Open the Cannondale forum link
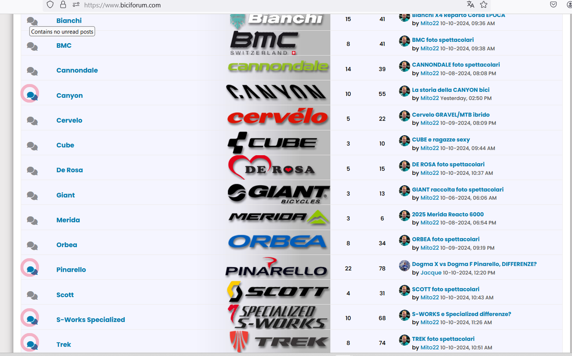572x356 pixels. pos(77,70)
